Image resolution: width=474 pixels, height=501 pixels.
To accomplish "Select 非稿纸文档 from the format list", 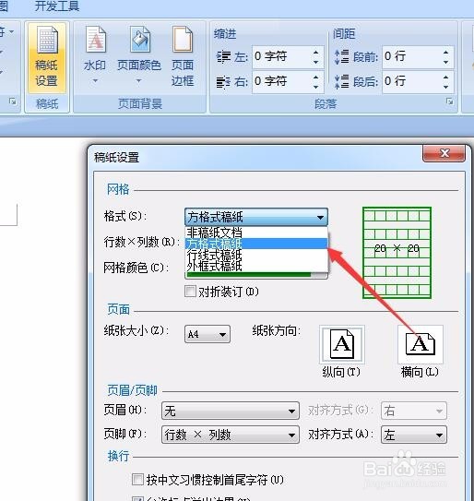I will click(x=256, y=233).
